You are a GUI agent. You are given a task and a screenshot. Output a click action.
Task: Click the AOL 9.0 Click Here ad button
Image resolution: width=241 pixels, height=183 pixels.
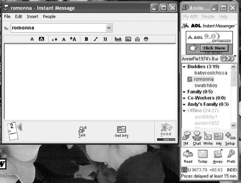214,48
